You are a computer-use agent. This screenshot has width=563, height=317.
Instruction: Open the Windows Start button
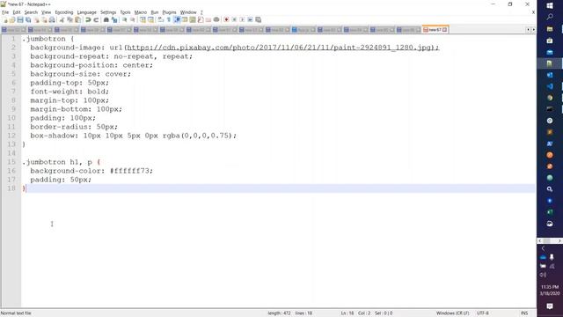(550, 5)
